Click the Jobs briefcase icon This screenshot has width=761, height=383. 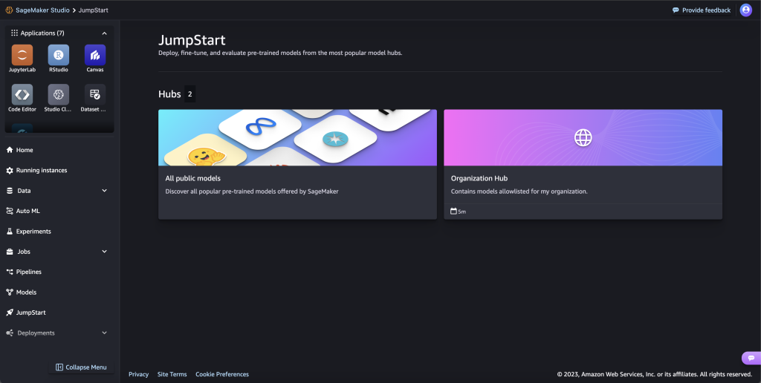click(10, 252)
